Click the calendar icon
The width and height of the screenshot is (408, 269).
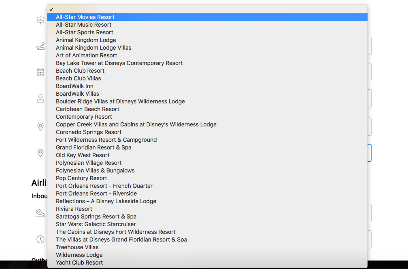pyautogui.click(x=40, y=72)
